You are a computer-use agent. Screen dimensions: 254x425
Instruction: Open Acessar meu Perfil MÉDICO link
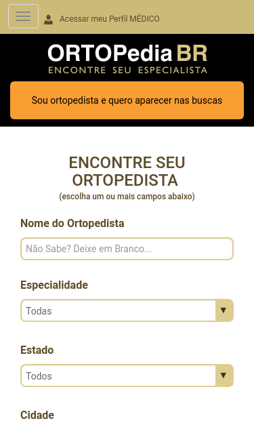tap(110, 19)
